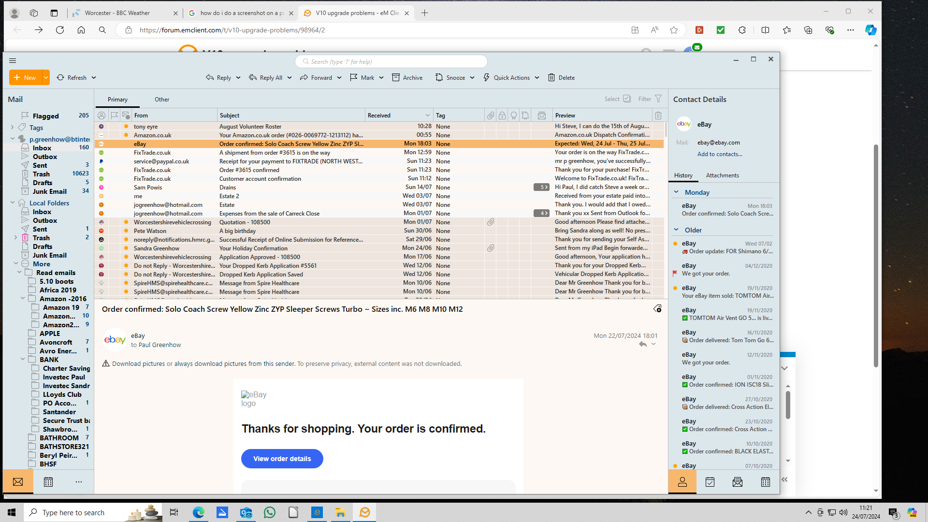Viewport: 928px width, 522px height.
Task: Switch to Worcester - BBC Weather browser tab
Action: click(117, 13)
